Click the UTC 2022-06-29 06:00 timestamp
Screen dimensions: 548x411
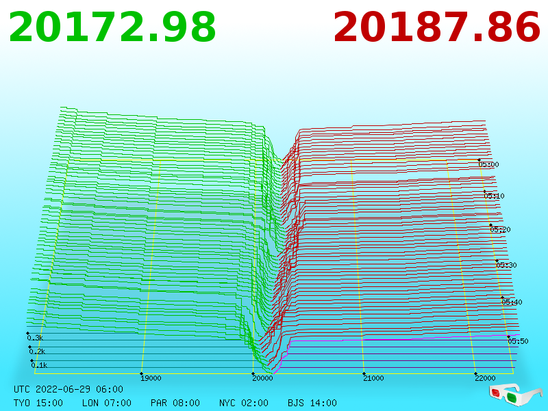pyautogui.click(x=68, y=389)
